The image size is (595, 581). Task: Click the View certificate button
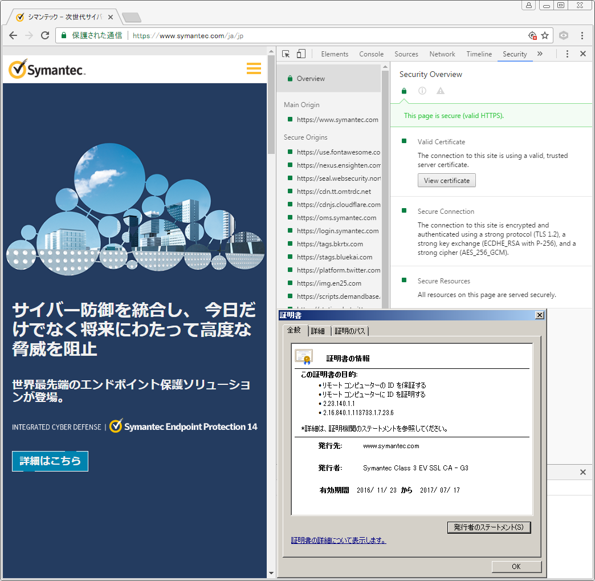coord(446,180)
